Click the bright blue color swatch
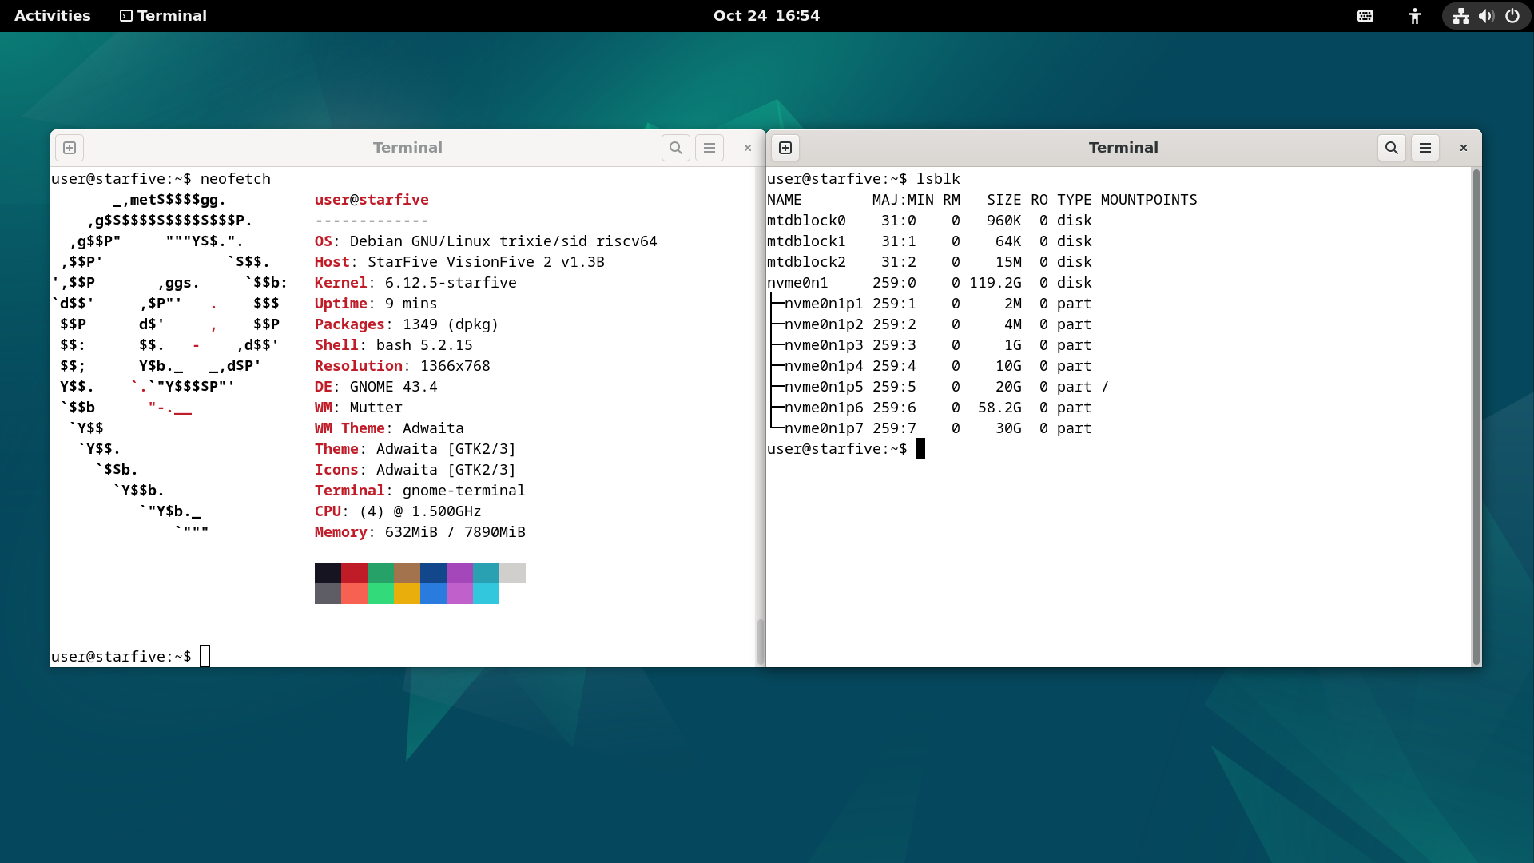 pyautogui.click(x=433, y=594)
